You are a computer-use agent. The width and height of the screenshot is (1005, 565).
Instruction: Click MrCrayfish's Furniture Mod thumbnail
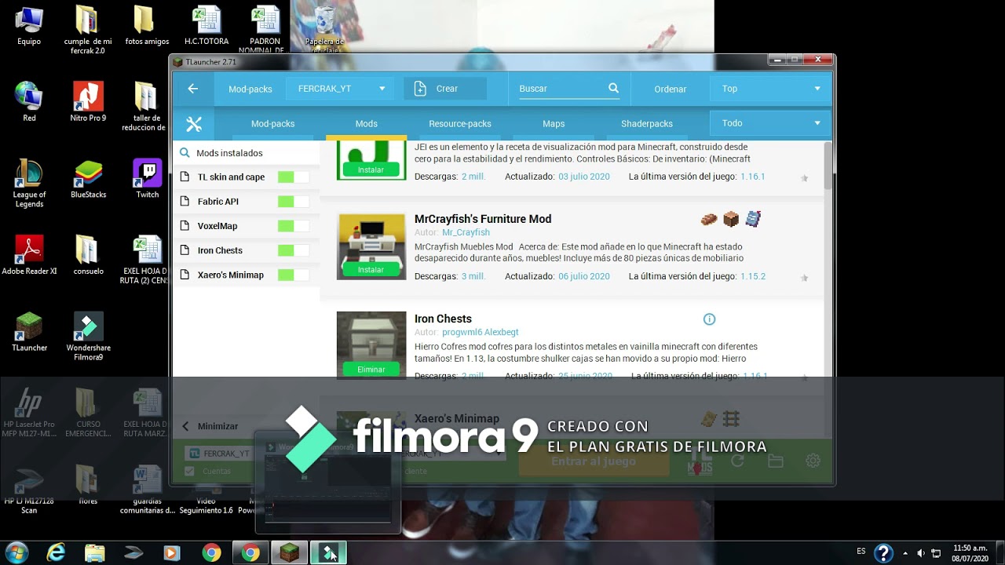[x=371, y=246]
